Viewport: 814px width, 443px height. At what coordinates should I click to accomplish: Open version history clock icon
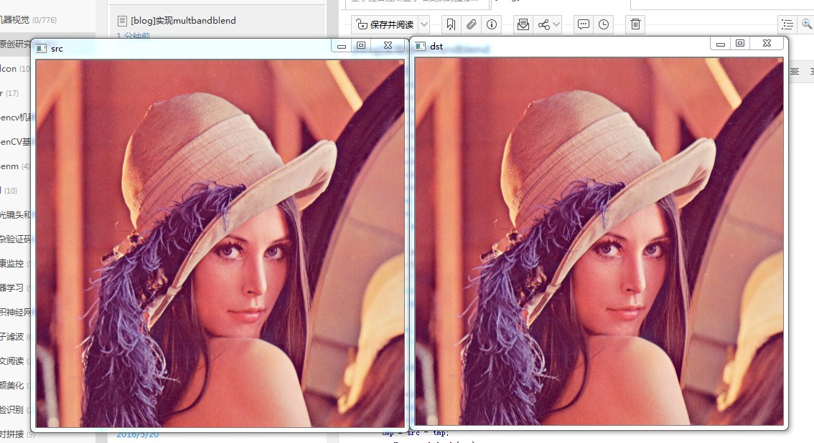click(604, 24)
